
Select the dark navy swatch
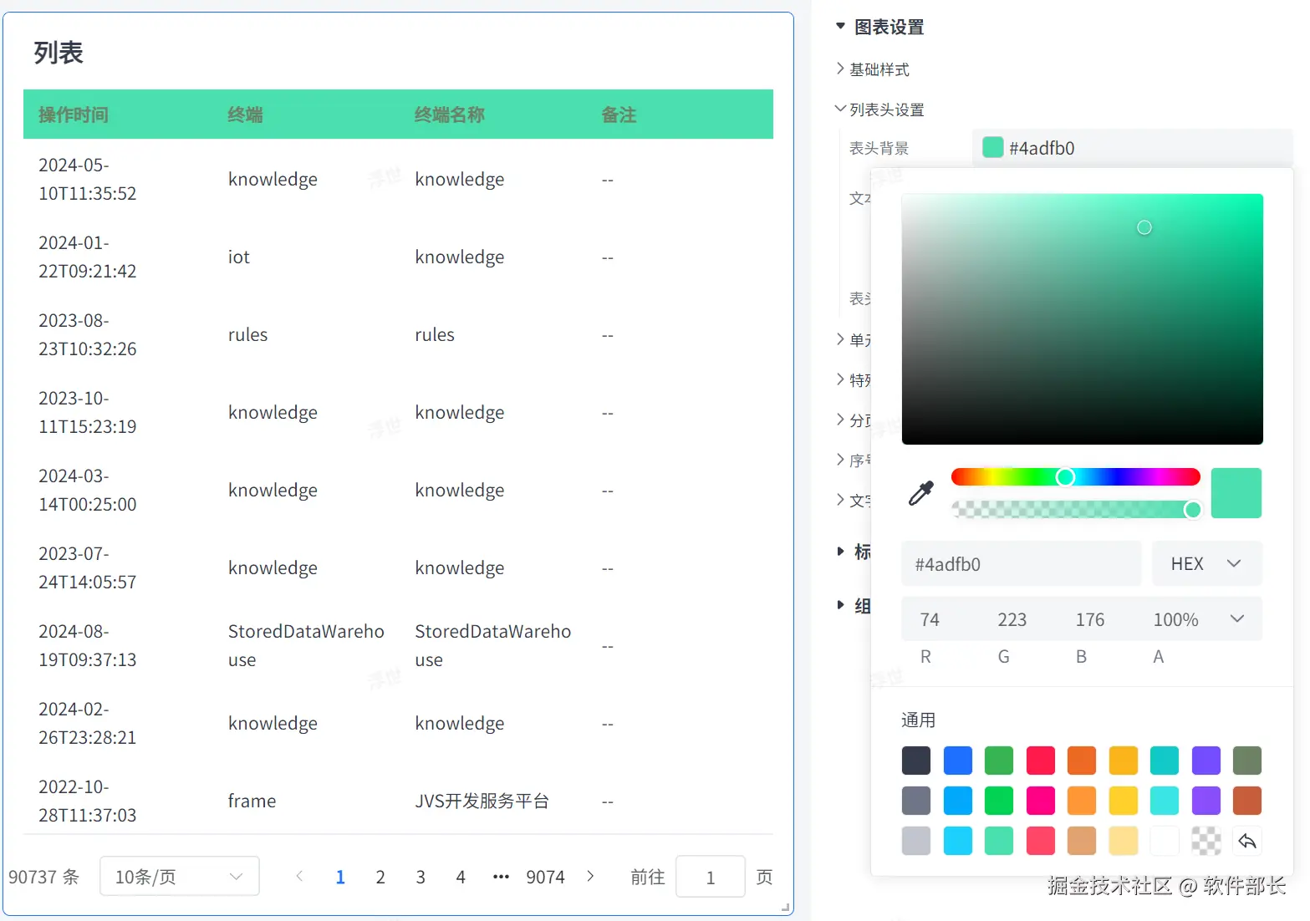point(916,761)
